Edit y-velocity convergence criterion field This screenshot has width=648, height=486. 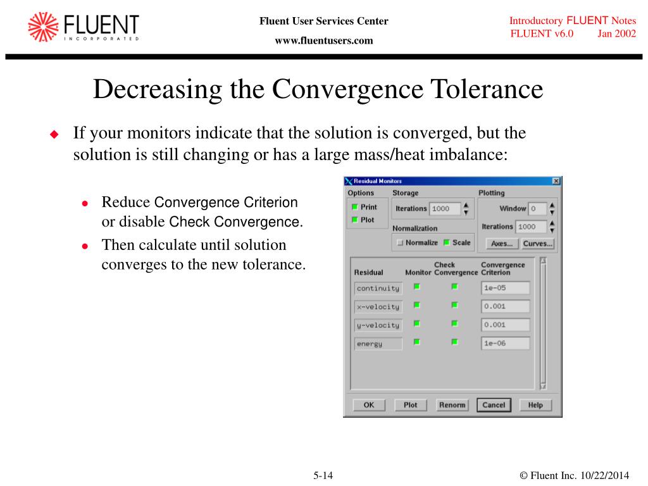[x=506, y=325]
